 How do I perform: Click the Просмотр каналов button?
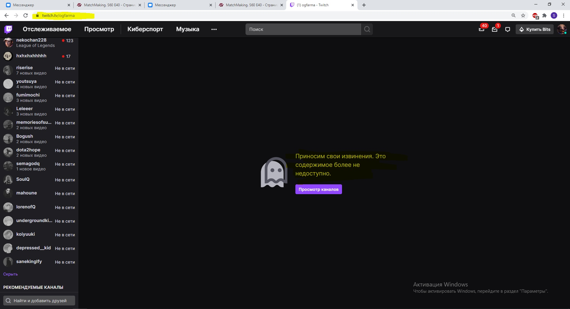pyautogui.click(x=318, y=189)
